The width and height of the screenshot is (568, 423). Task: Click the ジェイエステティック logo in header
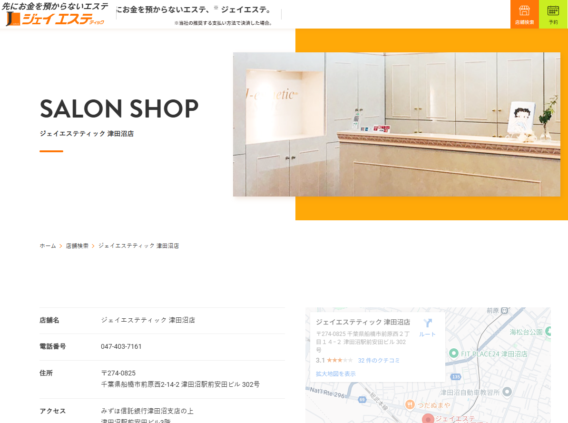(x=55, y=14)
